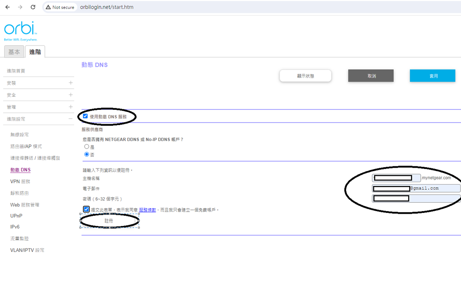Open the VPN 服務 menu item

[x=20, y=181]
